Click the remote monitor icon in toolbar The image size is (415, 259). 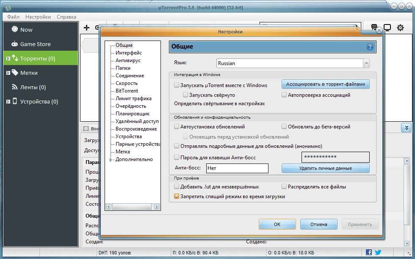[x=387, y=27]
